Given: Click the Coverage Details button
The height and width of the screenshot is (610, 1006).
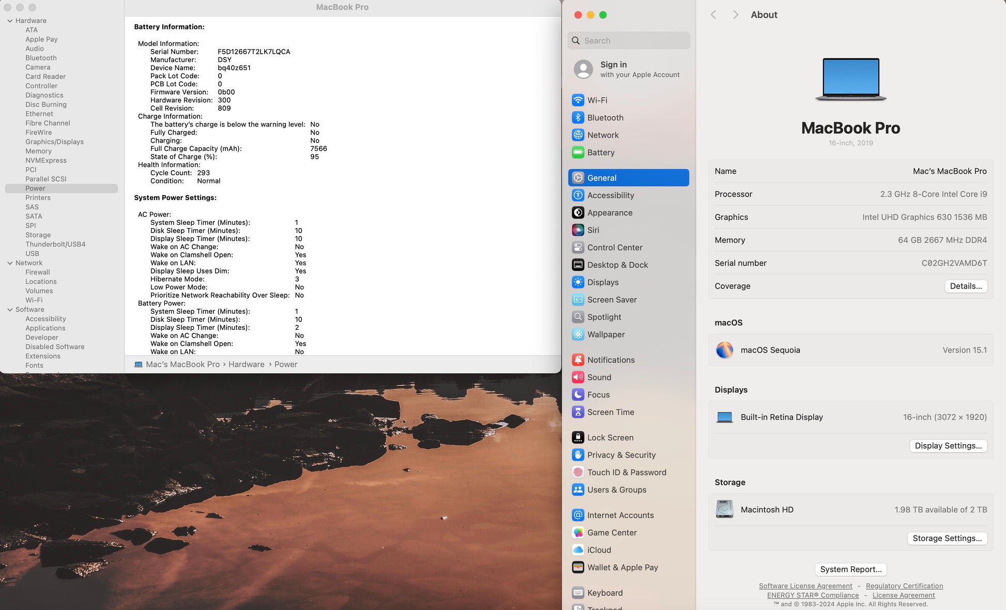Looking at the screenshot, I should [x=965, y=286].
